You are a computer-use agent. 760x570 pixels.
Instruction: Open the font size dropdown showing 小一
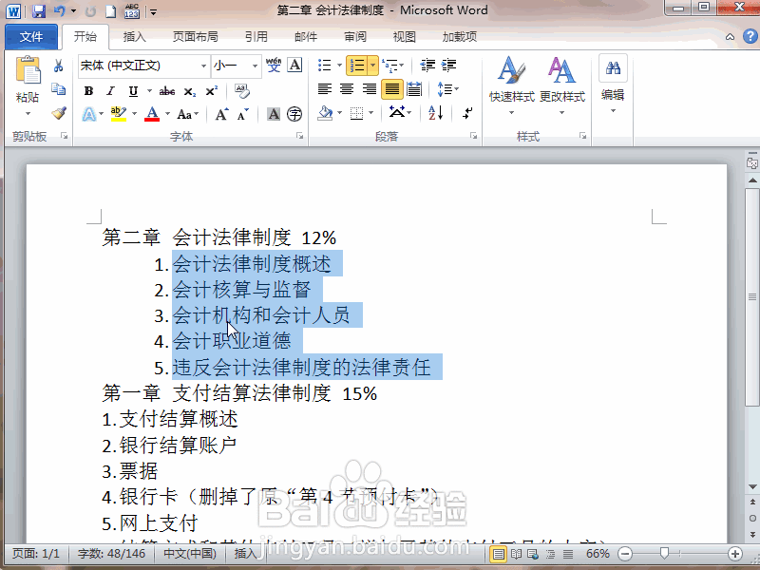253,66
